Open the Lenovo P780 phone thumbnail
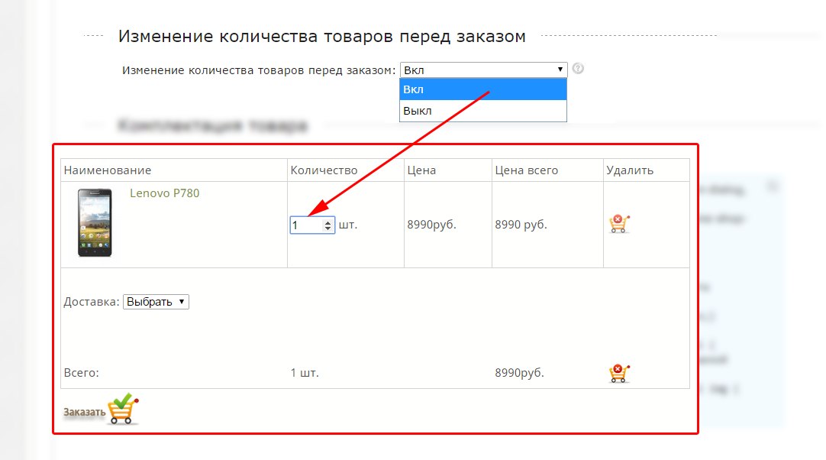Screen dimensions: 826x460 click(x=95, y=222)
